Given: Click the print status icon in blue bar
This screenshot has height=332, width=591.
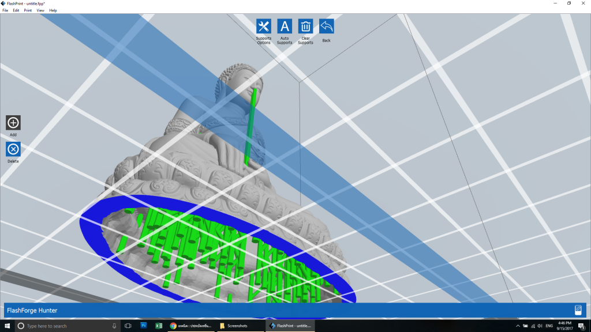Looking at the screenshot, I should click(578, 310).
